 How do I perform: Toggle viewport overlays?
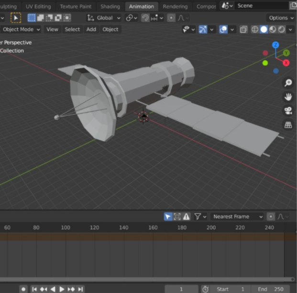223,30
